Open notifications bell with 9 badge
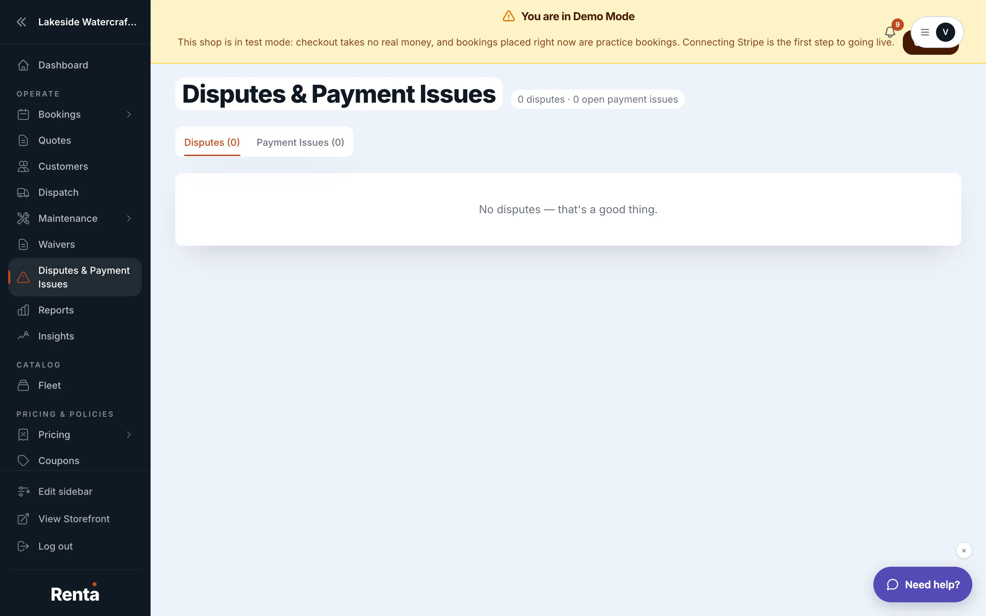 (890, 32)
